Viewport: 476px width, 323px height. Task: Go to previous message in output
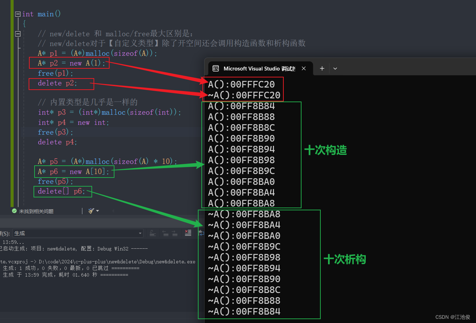click(x=166, y=233)
